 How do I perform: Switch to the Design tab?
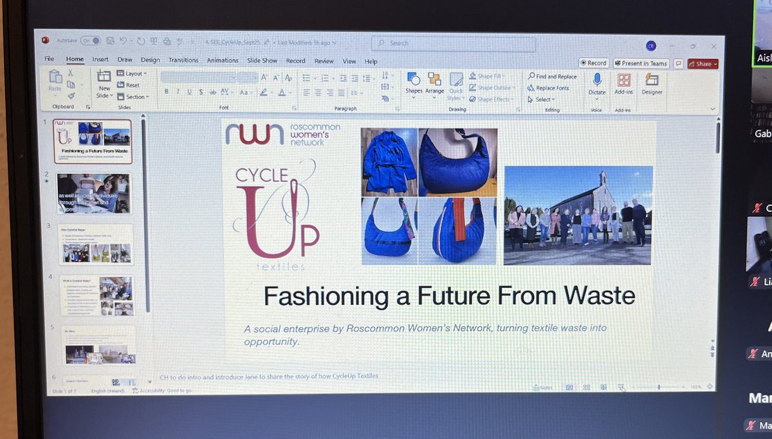click(x=150, y=60)
